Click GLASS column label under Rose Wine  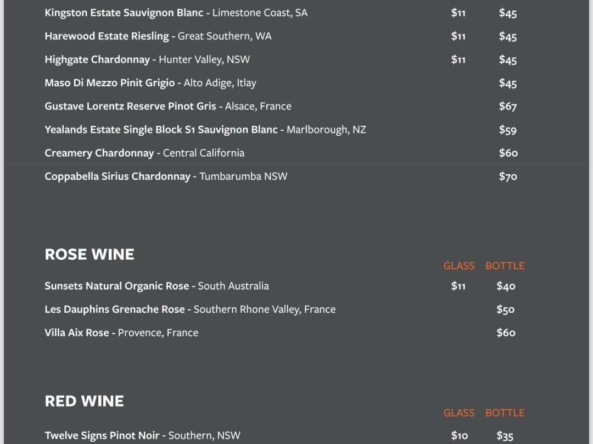pos(458,266)
